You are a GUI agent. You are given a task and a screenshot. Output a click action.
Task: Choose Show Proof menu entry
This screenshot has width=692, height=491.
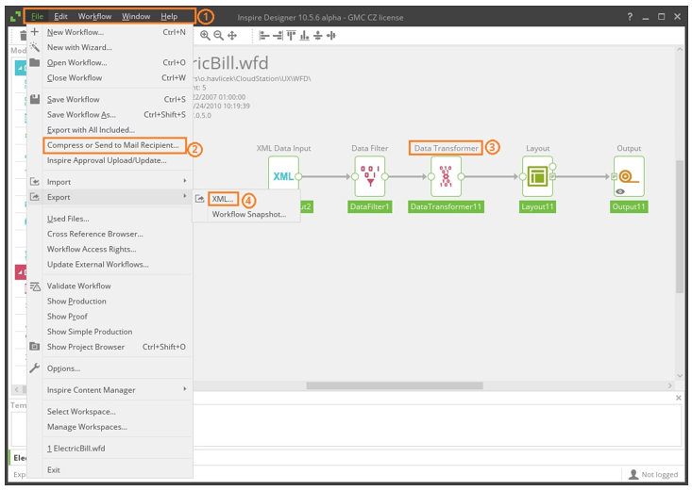point(110,317)
